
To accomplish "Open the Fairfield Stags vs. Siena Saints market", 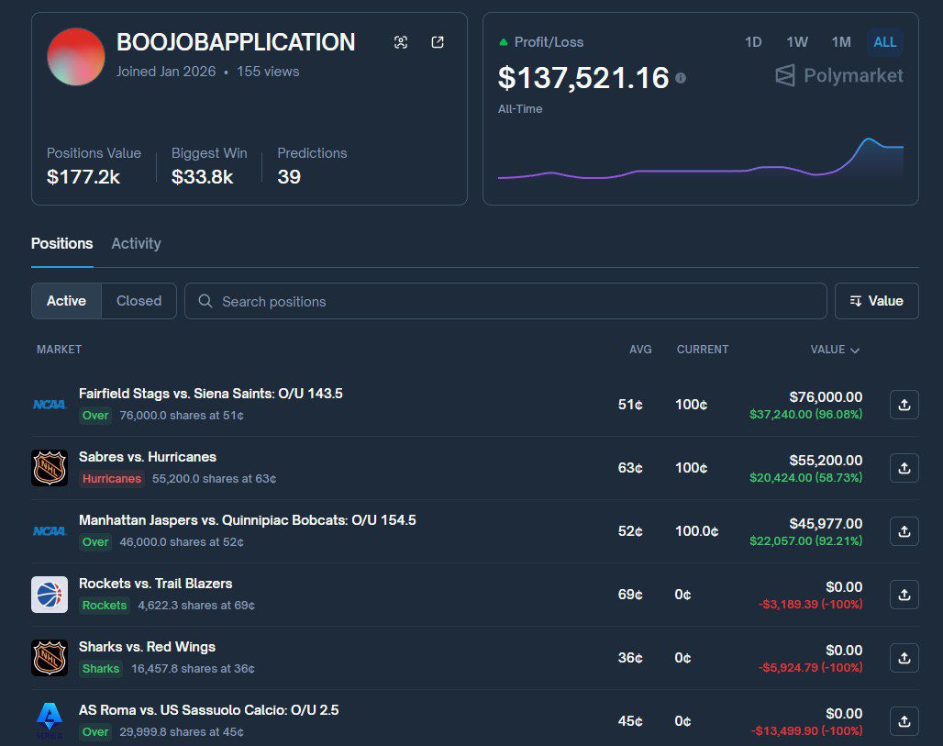I will pyautogui.click(x=210, y=394).
